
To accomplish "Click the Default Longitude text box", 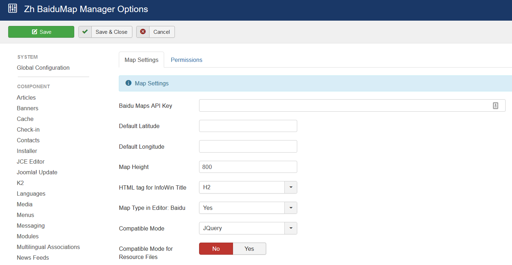I will coord(248,146).
